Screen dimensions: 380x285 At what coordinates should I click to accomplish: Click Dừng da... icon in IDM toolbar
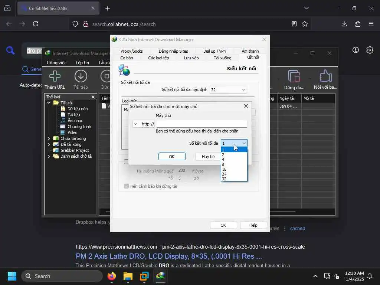(294, 80)
